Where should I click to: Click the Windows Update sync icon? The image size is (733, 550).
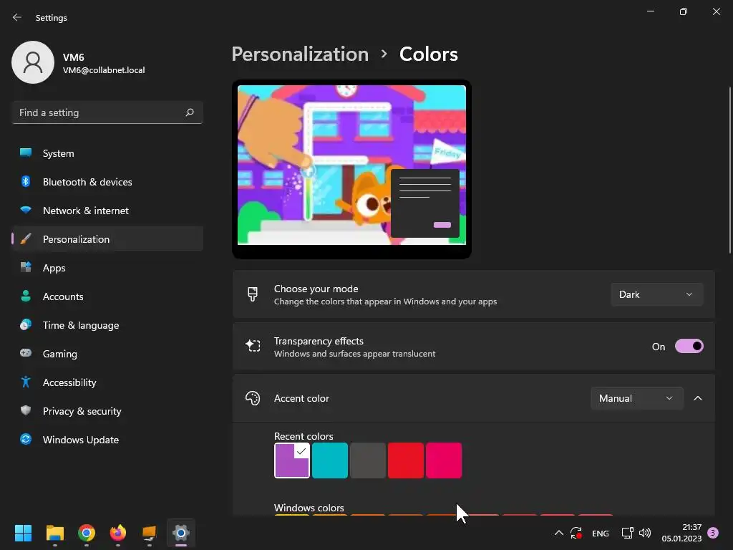(26, 439)
